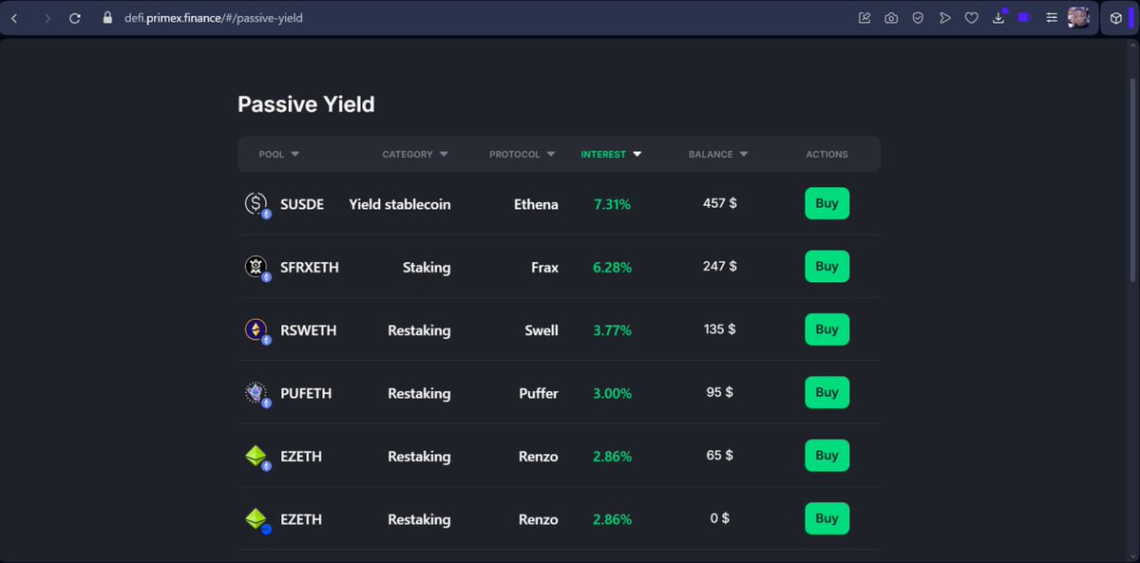This screenshot has height=563, width=1140.
Task: Buy PUFETH from Puffer
Action: coord(826,392)
